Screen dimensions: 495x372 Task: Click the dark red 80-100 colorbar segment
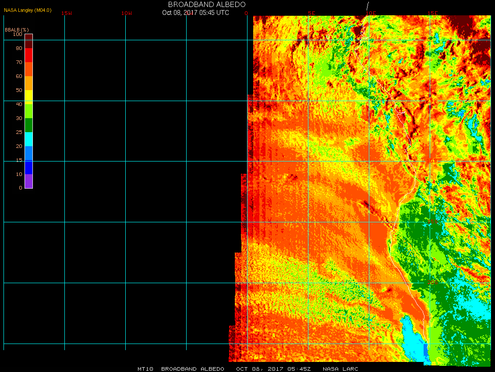[29, 41]
